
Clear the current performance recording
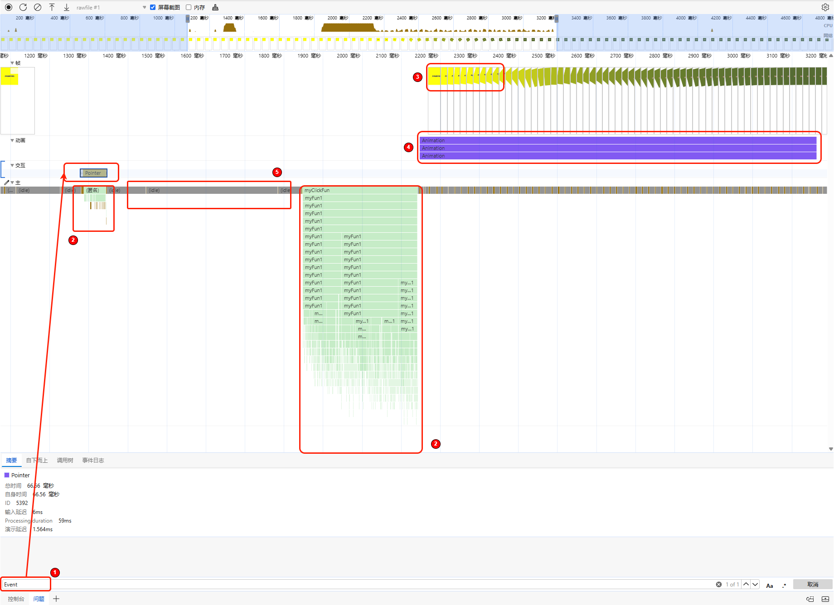tap(38, 7)
